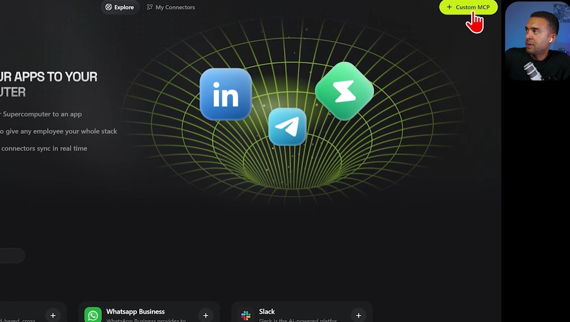This screenshot has height=322, width=570.
Task: Click the presenter webcam thumbnail
Action: click(x=537, y=41)
